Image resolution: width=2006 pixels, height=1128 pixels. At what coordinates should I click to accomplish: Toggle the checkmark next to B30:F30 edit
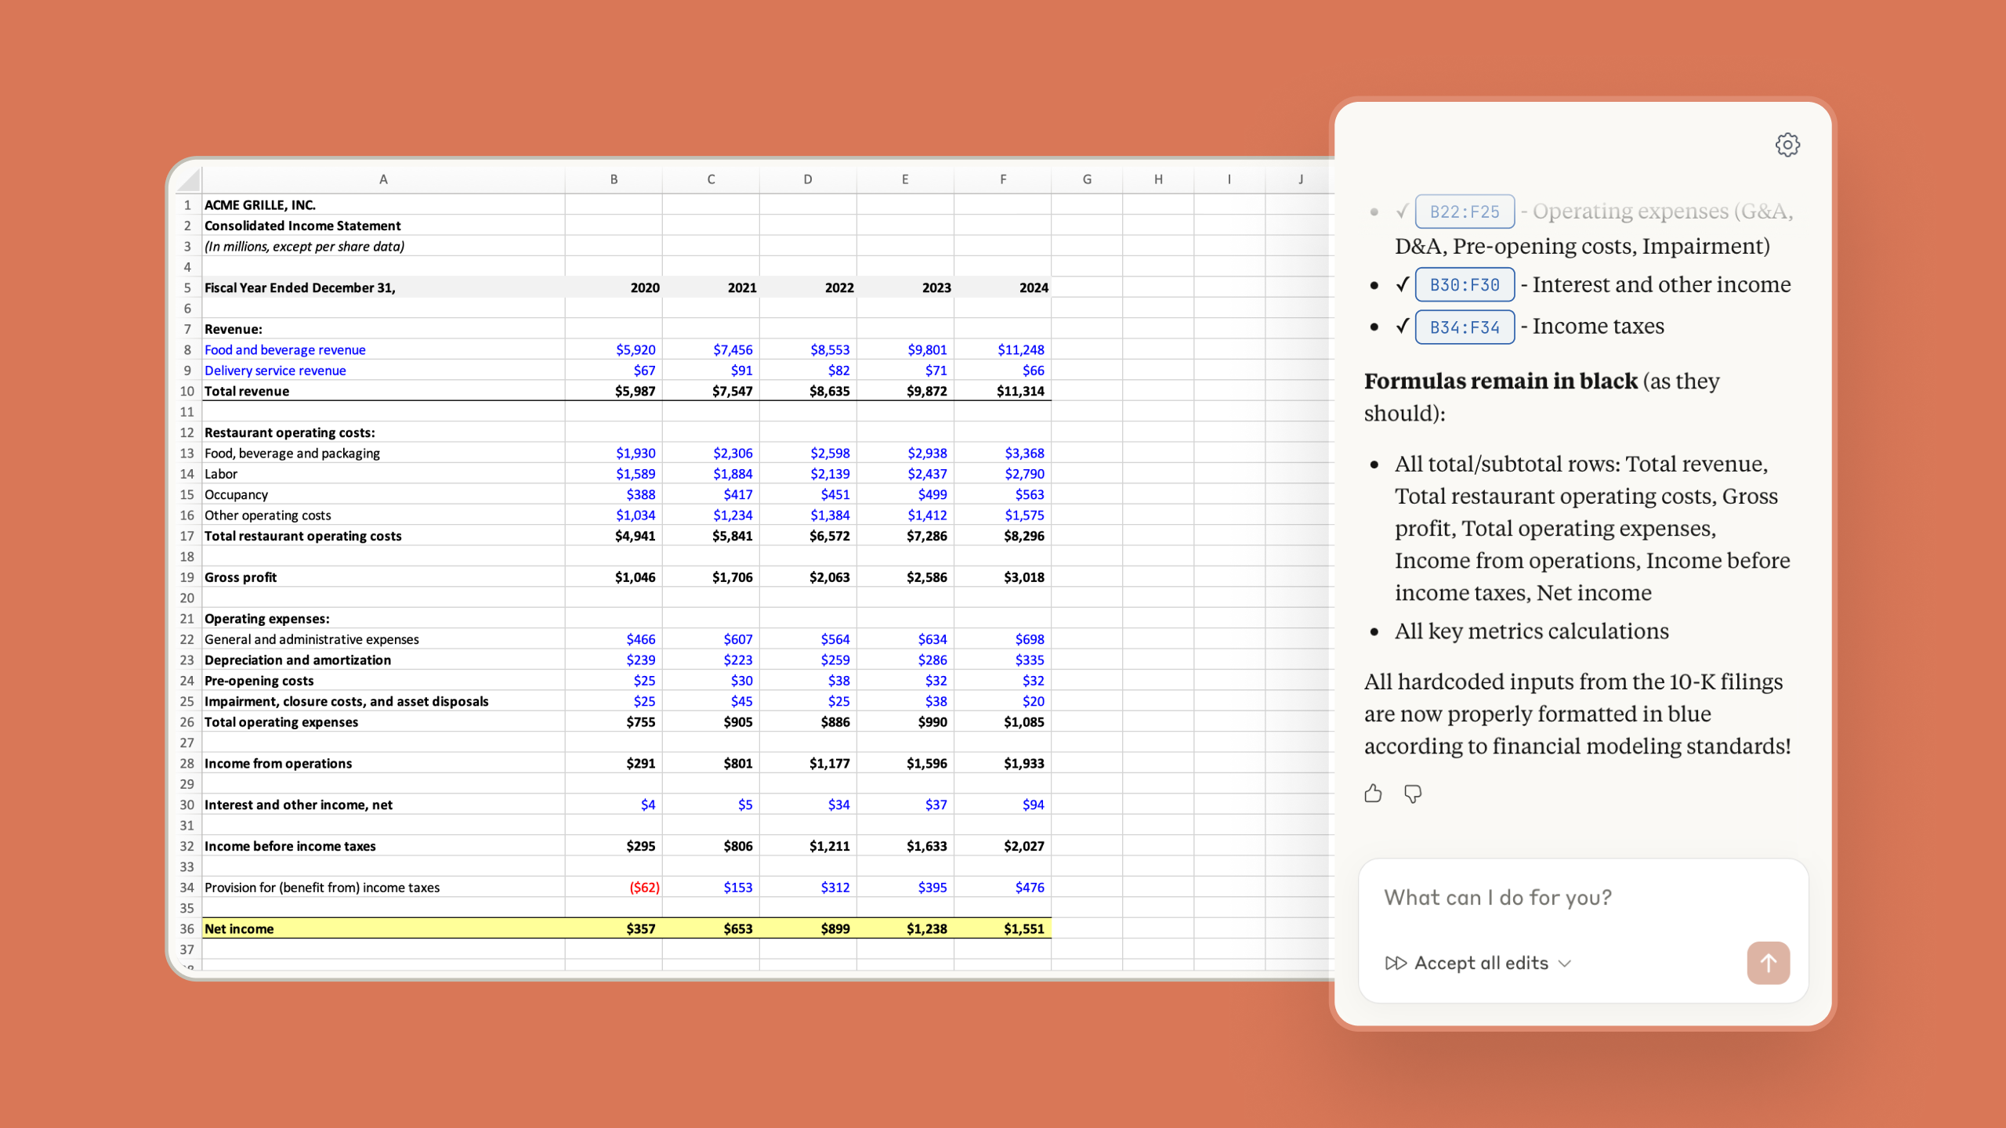[1402, 284]
